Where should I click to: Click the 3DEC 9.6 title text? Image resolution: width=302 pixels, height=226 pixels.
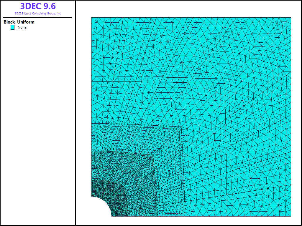[38, 6]
